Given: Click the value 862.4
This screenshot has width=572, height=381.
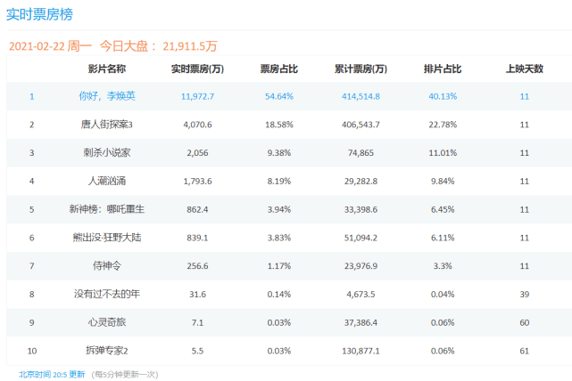Looking at the screenshot, I should point(197,210).
